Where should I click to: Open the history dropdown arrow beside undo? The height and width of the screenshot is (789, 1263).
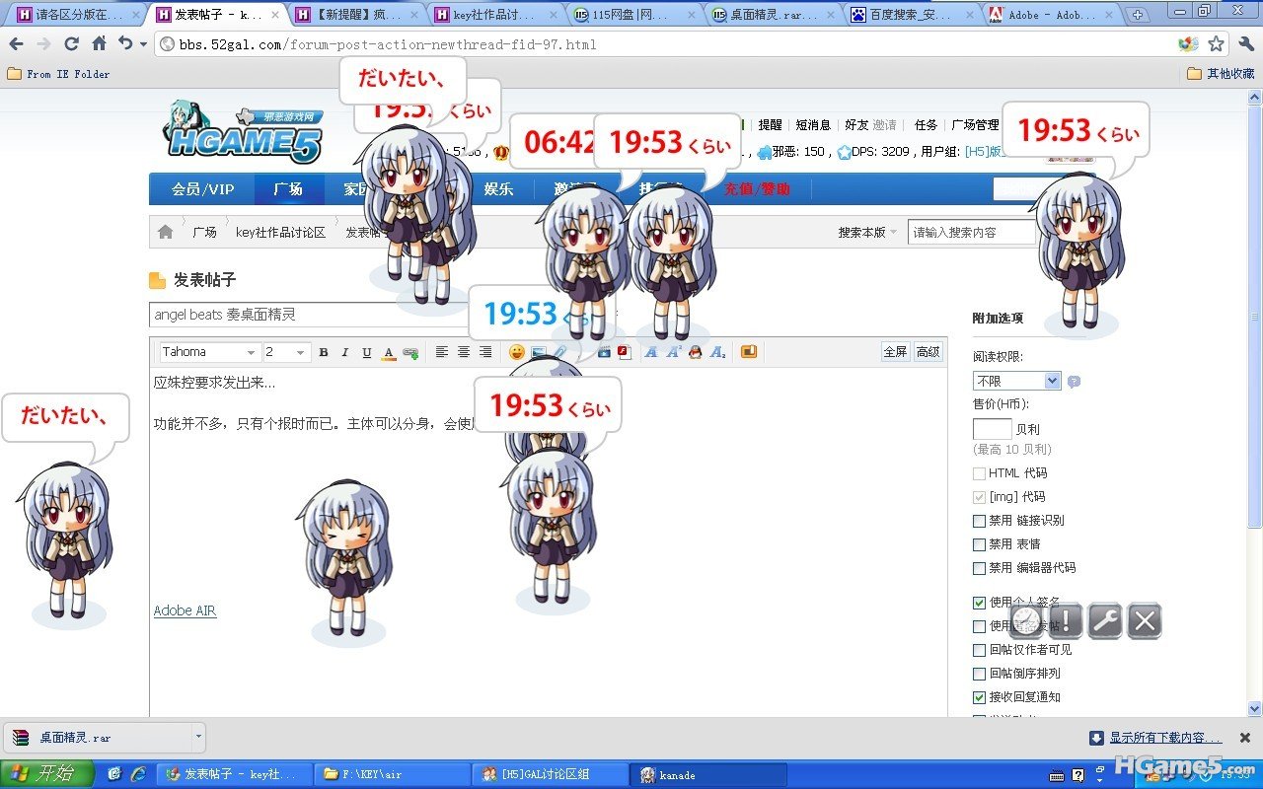[143, 44]
